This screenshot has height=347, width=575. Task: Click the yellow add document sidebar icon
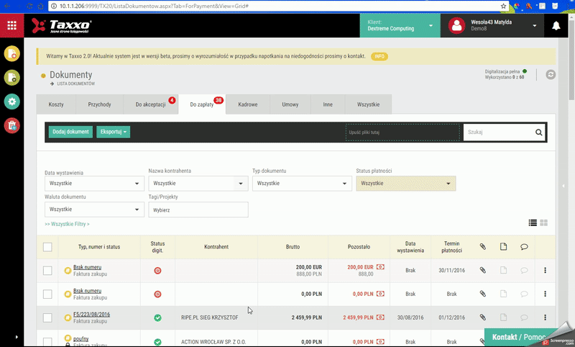11,53
